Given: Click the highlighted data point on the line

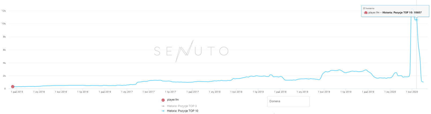Looking at the screenshot, I should tap(417, 20).
